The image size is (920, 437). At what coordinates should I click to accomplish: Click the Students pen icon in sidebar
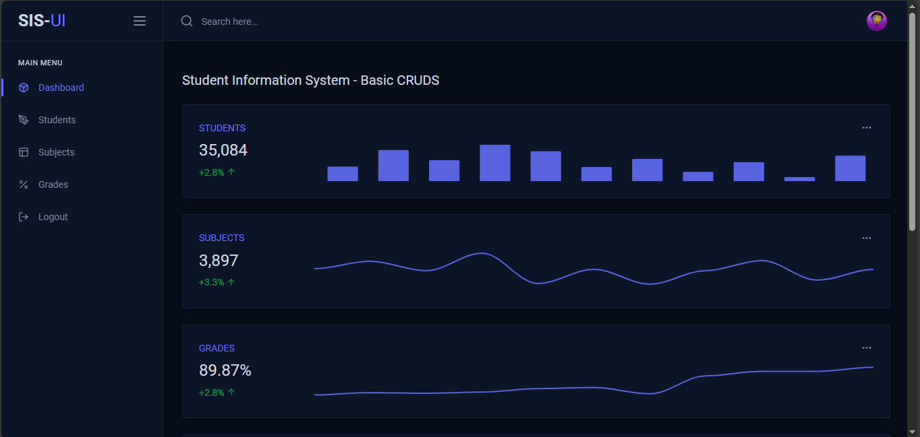pos(24,120)
